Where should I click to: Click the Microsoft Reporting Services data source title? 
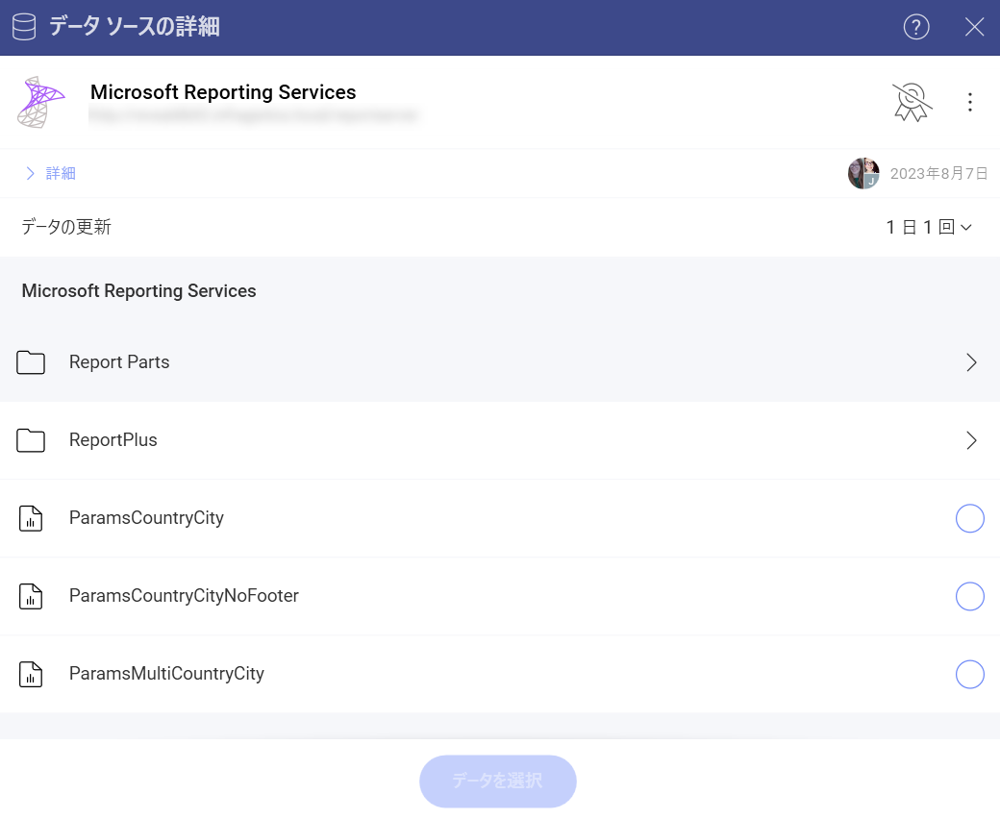coord(223,92)
